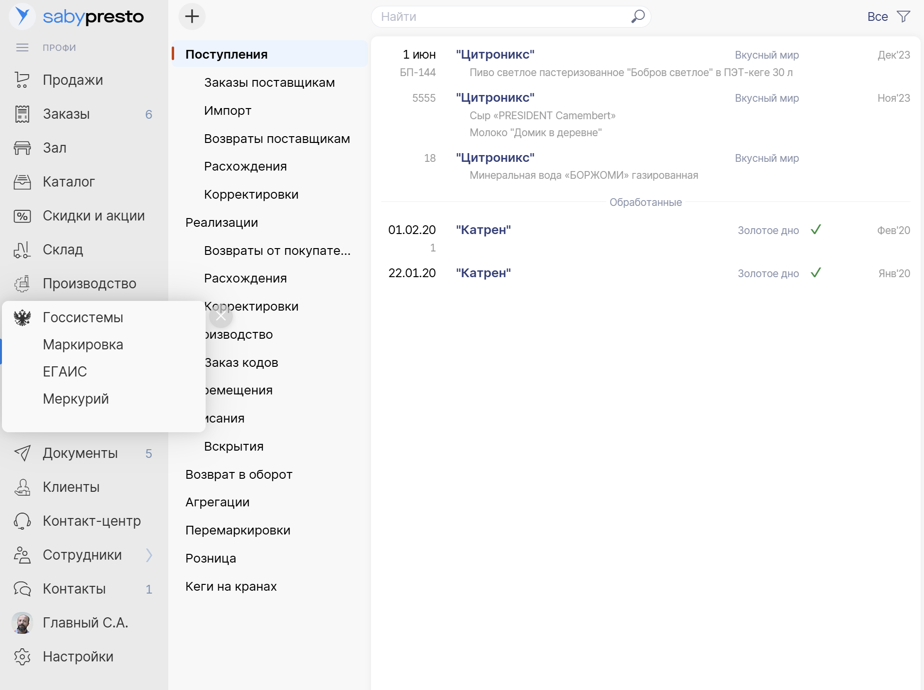Viewport: 924px width, 690px height.
Task: Open Производство via the gear-wheel icon
Action: point(22,283)
